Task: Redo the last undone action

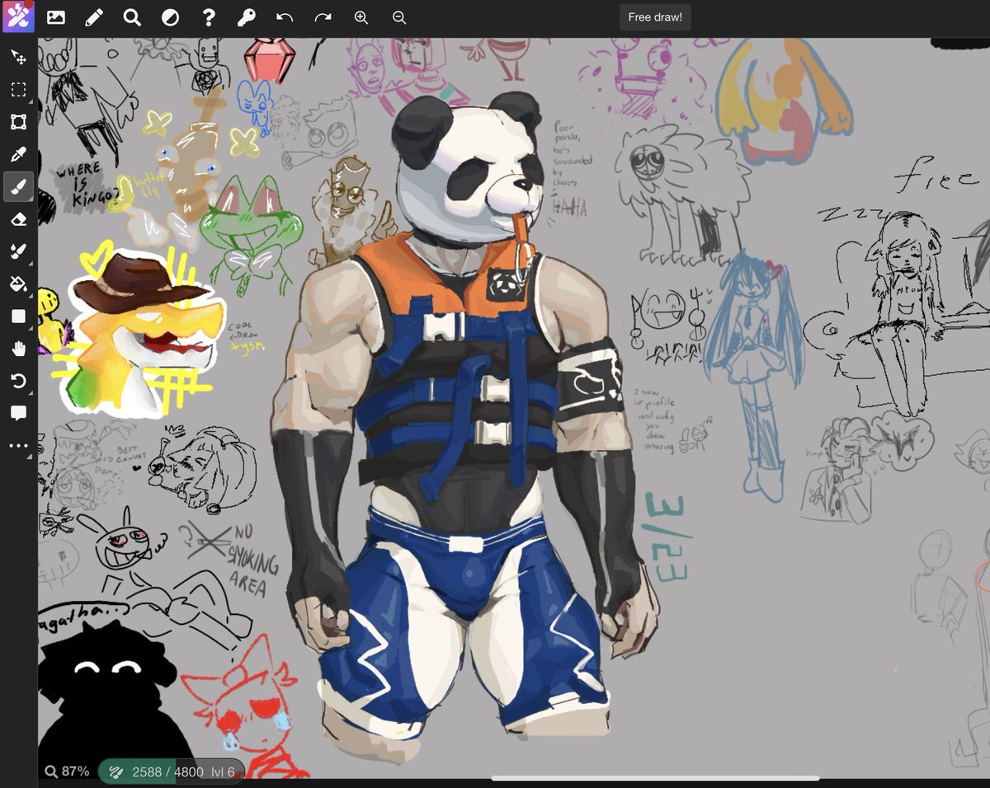Action: click(x=323, y=17)
